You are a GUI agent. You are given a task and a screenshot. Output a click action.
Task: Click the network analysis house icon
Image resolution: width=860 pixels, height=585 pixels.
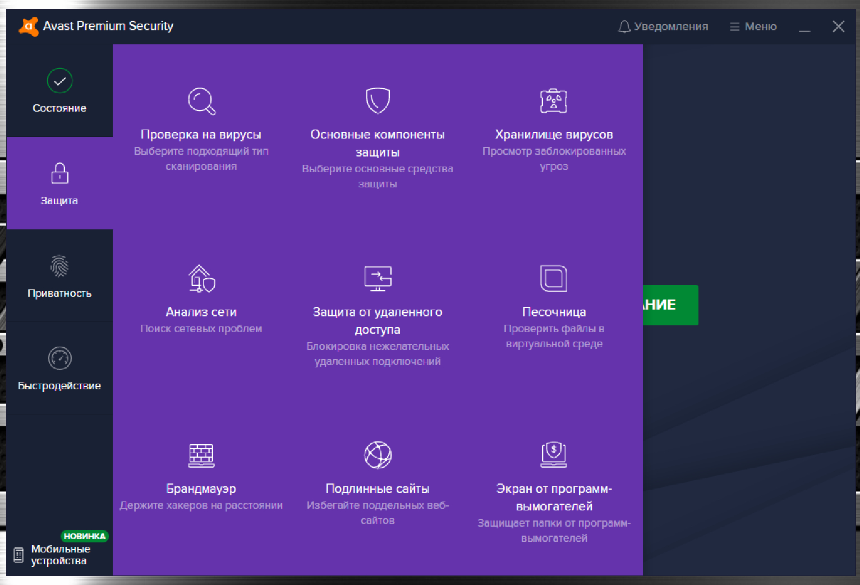click(x=201, y=278)
